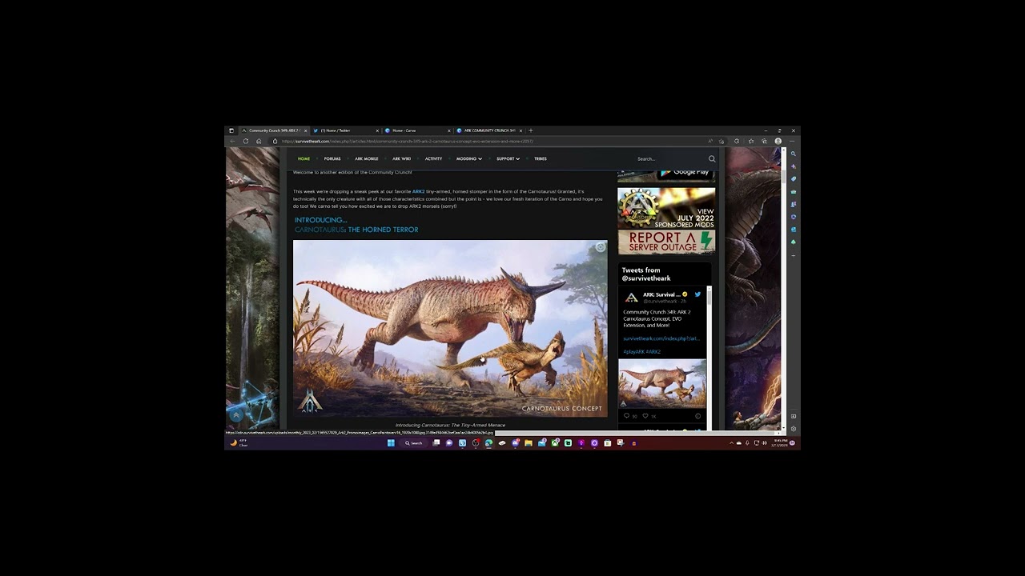Switch to the Community Crunch 349 tab
The width and height of the screenshot is (1025, 576).
274,130
